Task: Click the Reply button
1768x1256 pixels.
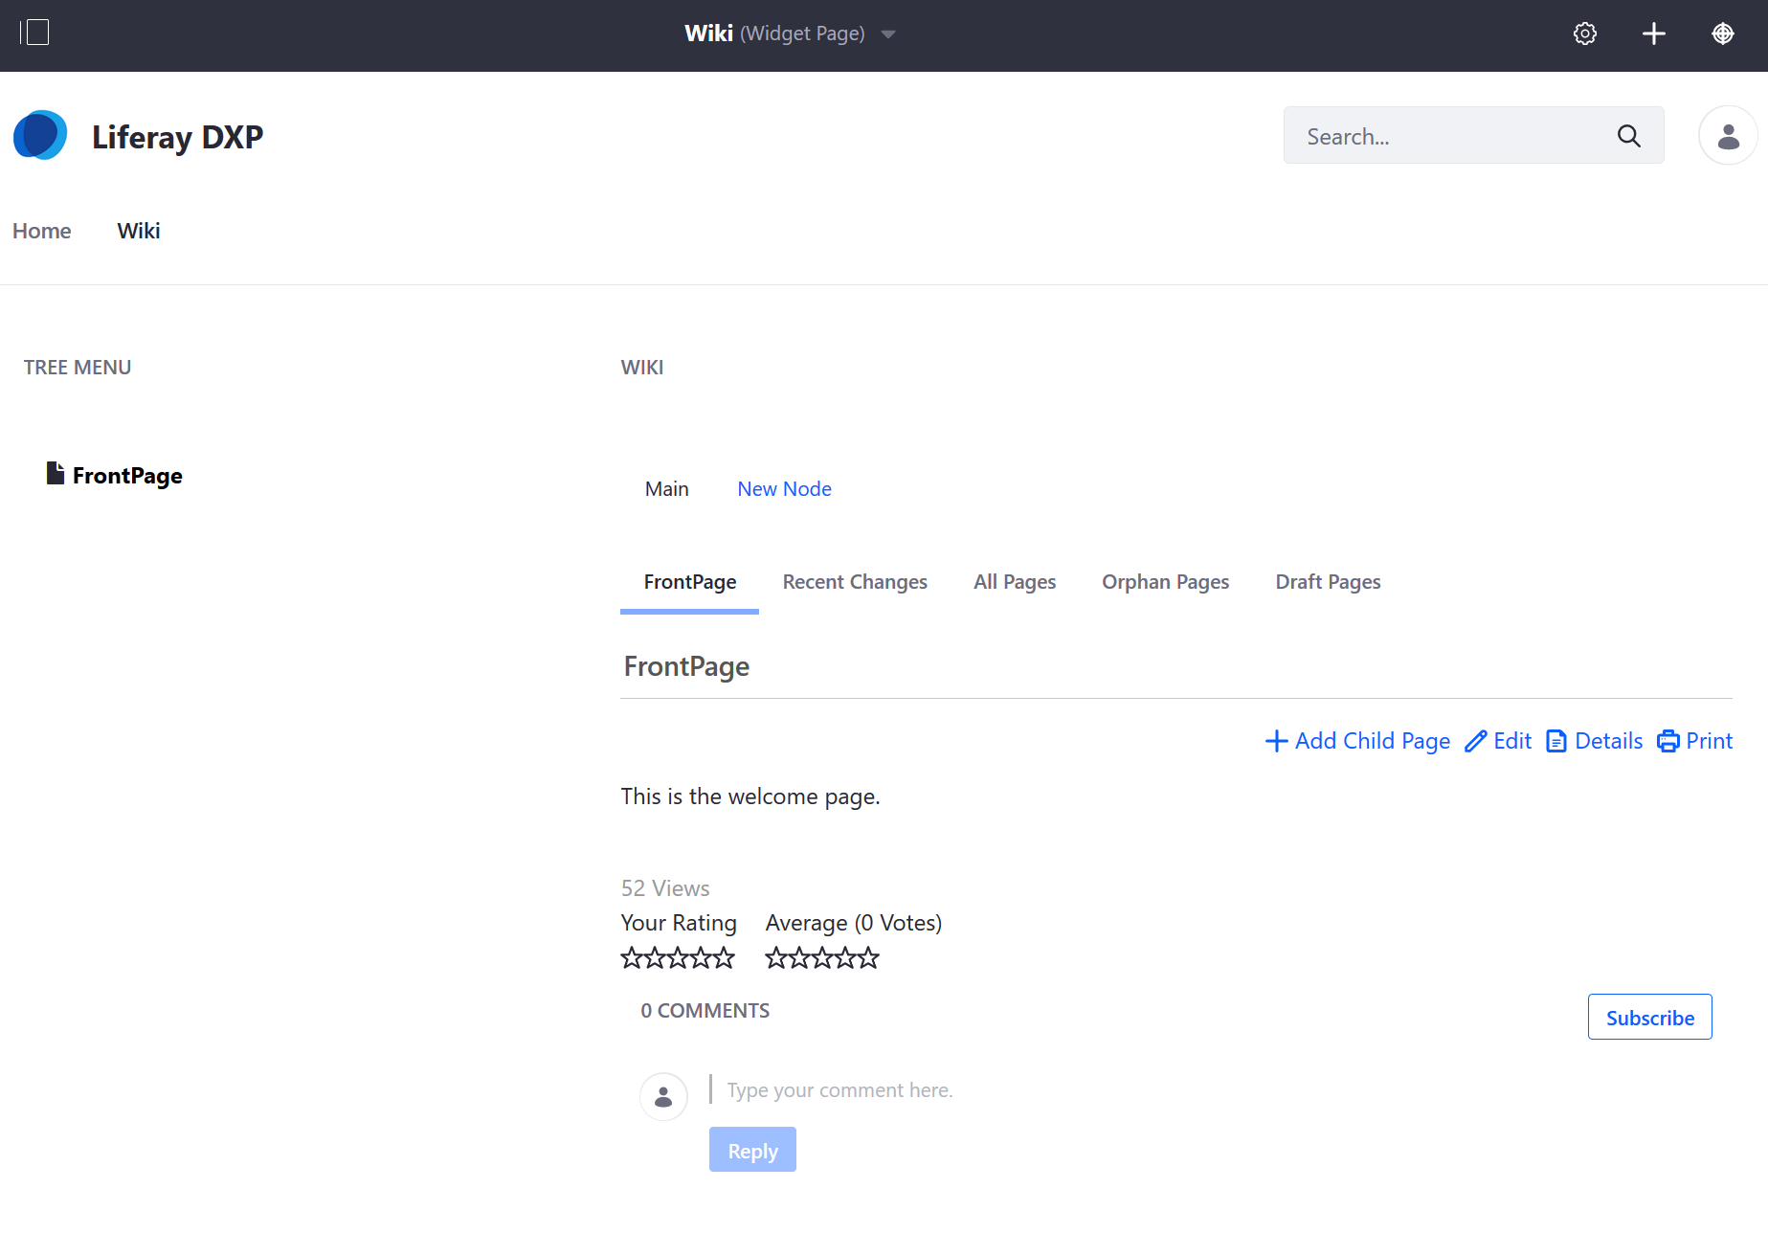Action: pyautogui.click(x=752, y=1151)
